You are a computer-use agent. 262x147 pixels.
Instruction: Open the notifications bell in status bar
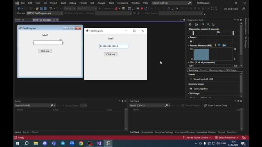coord(244,138)
